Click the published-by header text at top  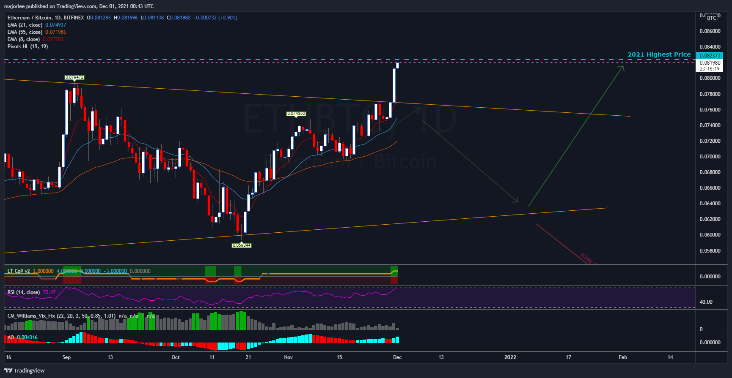[79, 6]
